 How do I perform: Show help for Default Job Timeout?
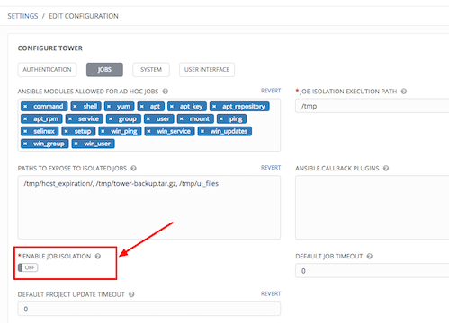(370, 257)
